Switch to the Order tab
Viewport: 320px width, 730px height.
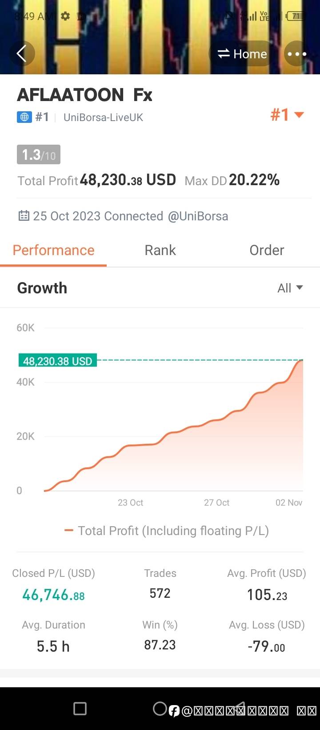click(267, 250)
